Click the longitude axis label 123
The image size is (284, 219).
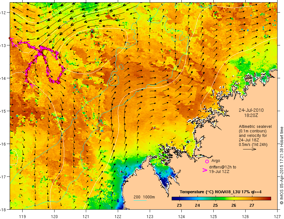150,216
